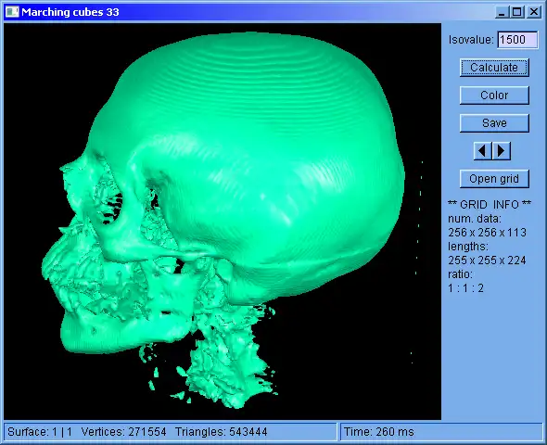Focus the Isovalue input field showing 1500
This screenshot has height=445, width=547.
click(x=517, y=40)
